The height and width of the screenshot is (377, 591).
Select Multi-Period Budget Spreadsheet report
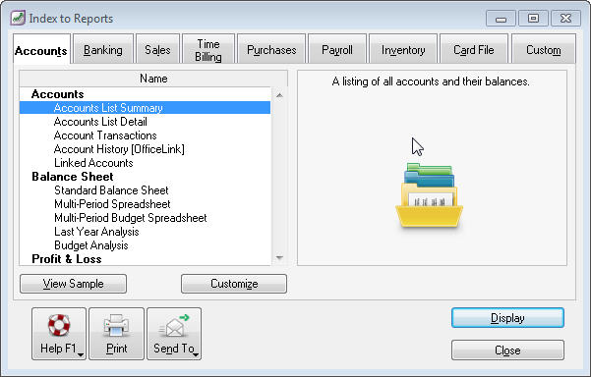[x=146, y=218]
